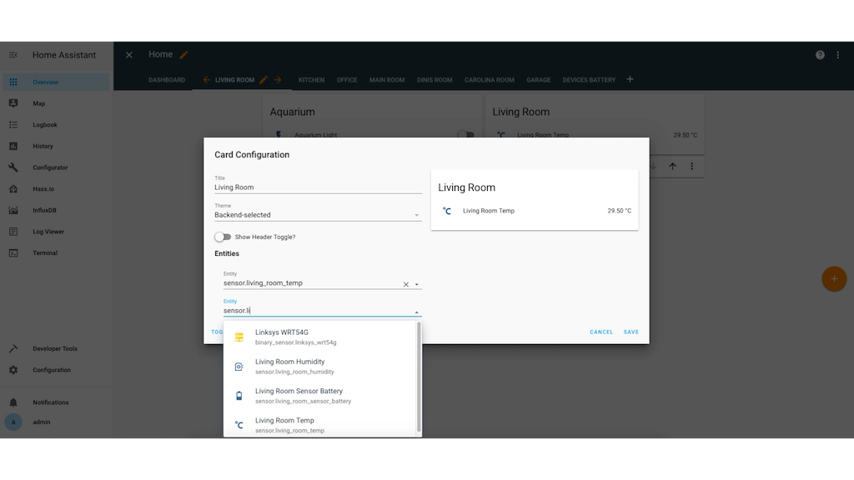Expand first entity dropdown arrow
The width and height of the screenshot is (854, 480).
417,284
